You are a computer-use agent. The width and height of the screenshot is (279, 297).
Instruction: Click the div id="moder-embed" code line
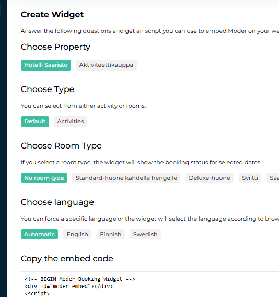tap(69, 286)
